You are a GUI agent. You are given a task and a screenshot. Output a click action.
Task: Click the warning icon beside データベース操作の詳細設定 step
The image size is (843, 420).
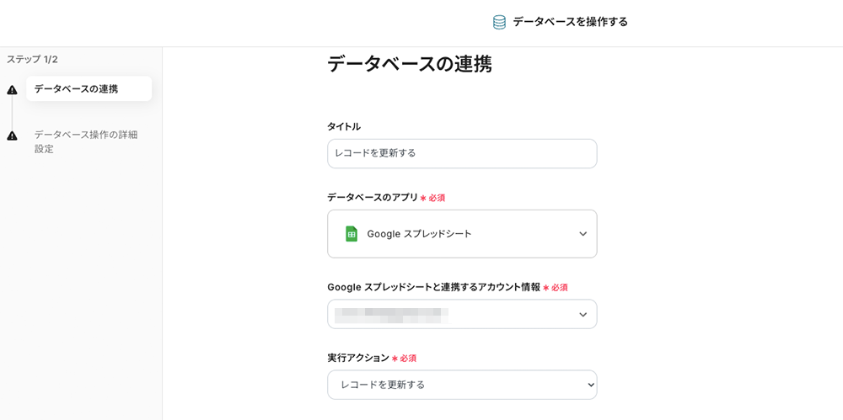[x=12, y=136]
